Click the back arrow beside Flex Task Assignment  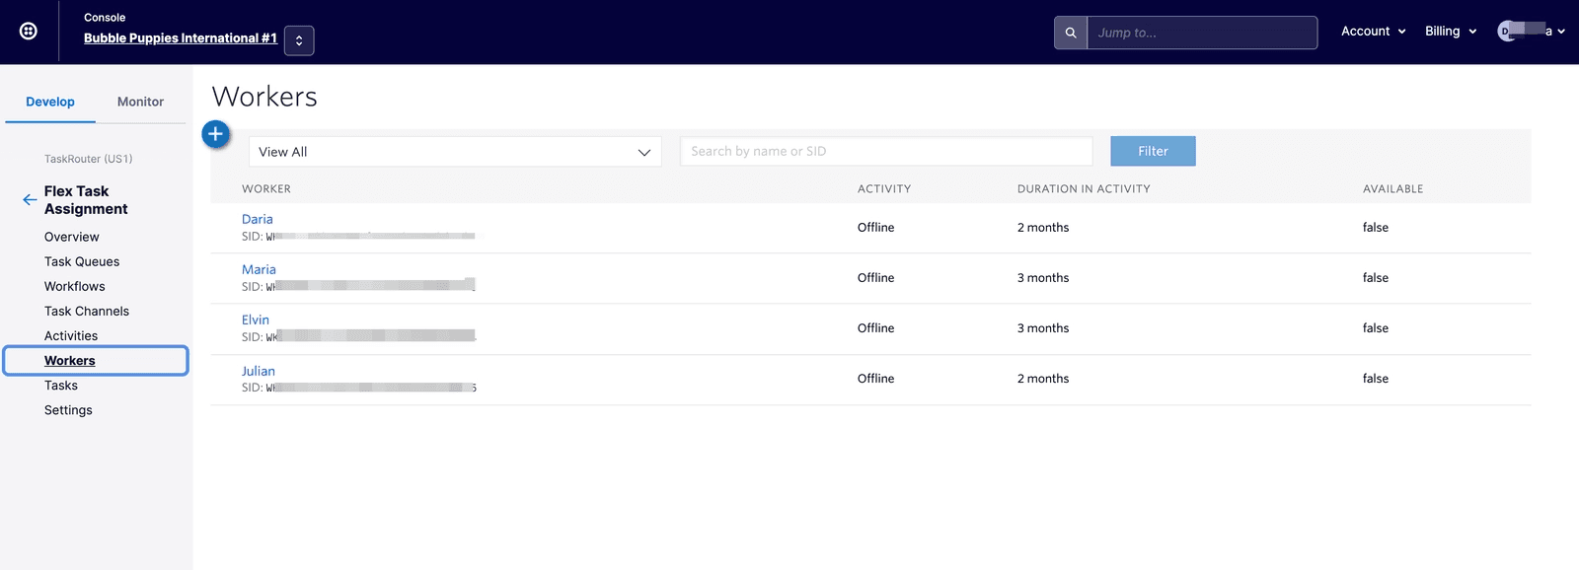pos(30,199)
